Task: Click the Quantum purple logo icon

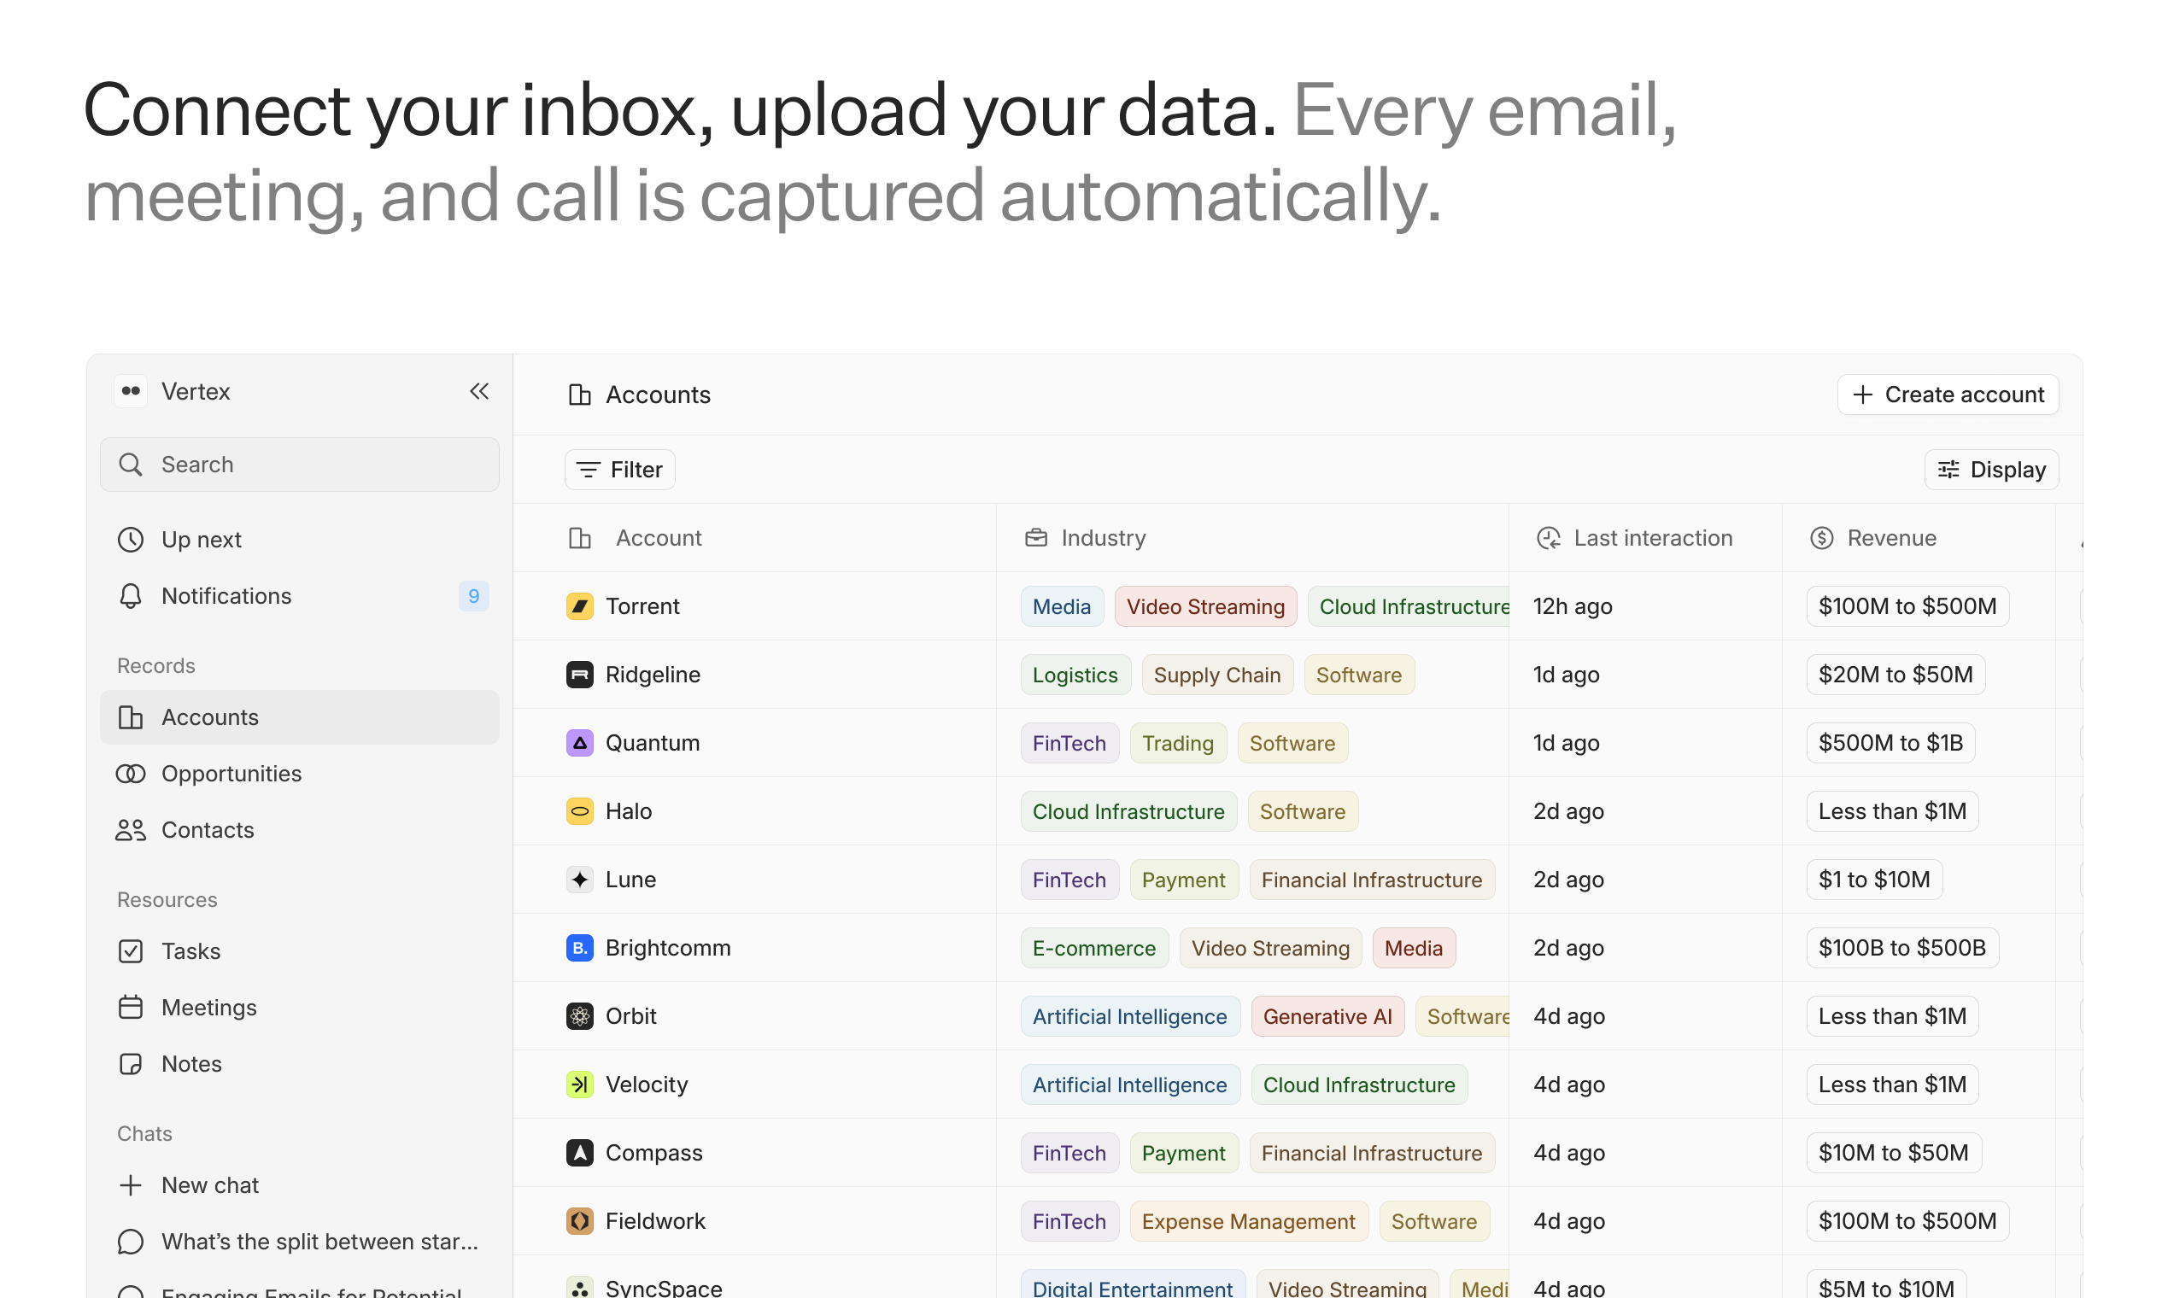Action: coord(579,743)
